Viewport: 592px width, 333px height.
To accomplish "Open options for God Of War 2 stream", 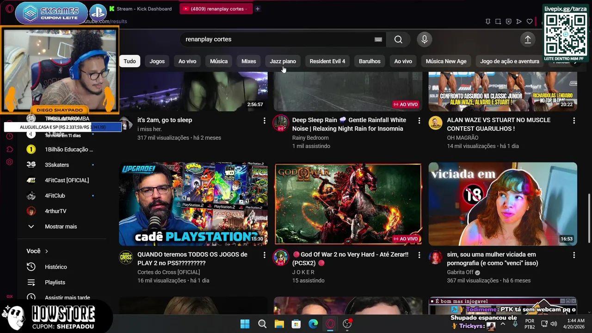I will pyautogui.click(x=419, y=255).
